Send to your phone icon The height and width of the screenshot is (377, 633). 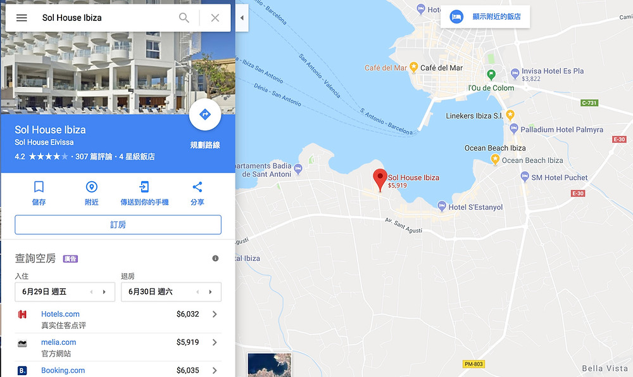click(x=144, y=187)
